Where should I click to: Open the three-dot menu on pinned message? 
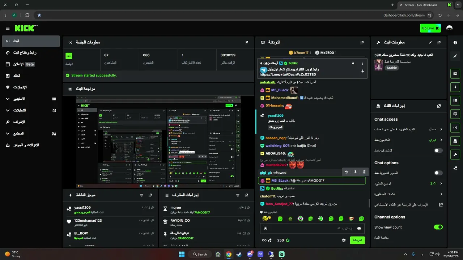point(362,63)
